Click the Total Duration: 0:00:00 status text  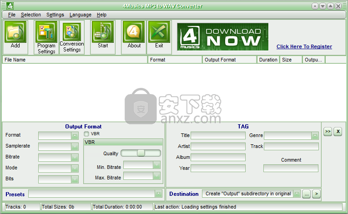click(117, 207)
